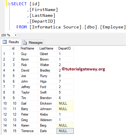The width and height of the screenshot is (126, 135).
Task: Click the FirstName cell 'Jeffrey'
Action: [x=28, y=87]
